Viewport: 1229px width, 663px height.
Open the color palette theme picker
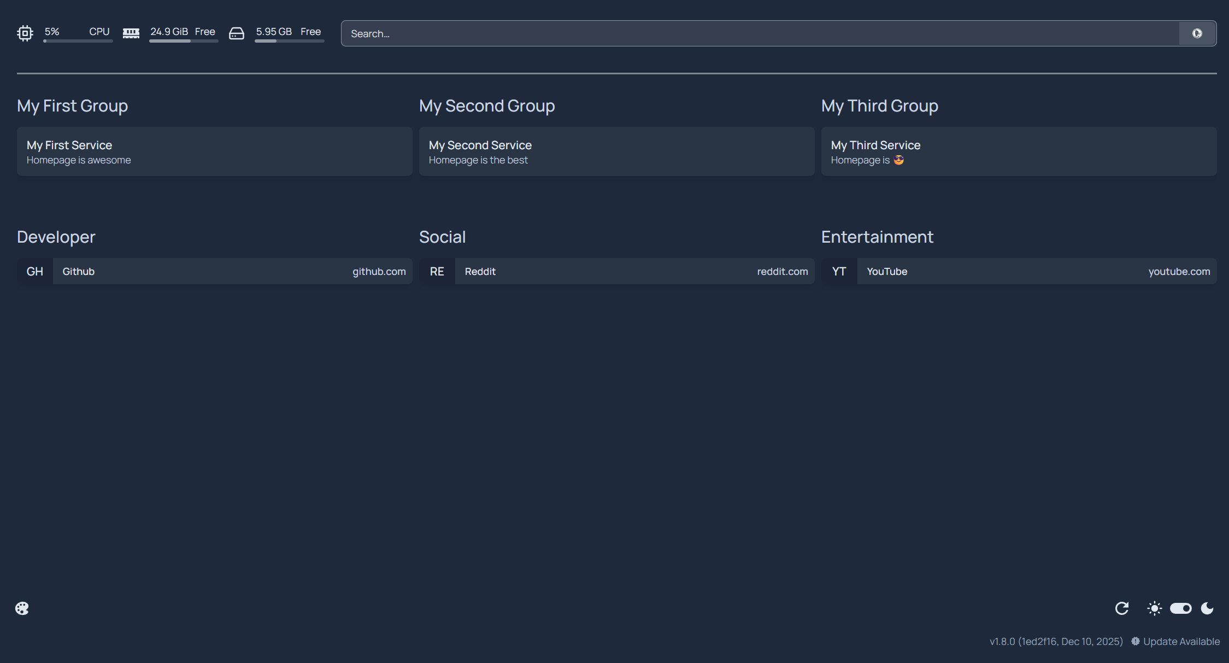click(22, 608)
